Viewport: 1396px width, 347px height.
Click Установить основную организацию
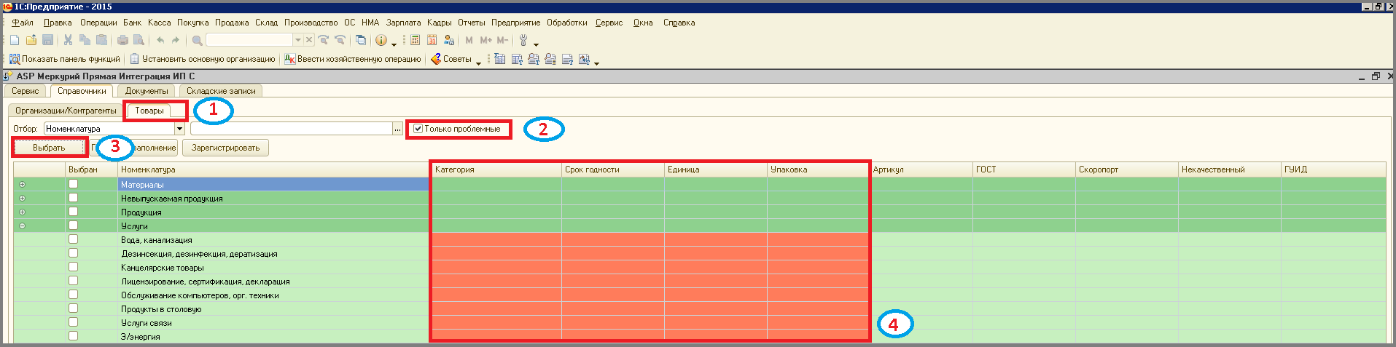tap(203, 59)
